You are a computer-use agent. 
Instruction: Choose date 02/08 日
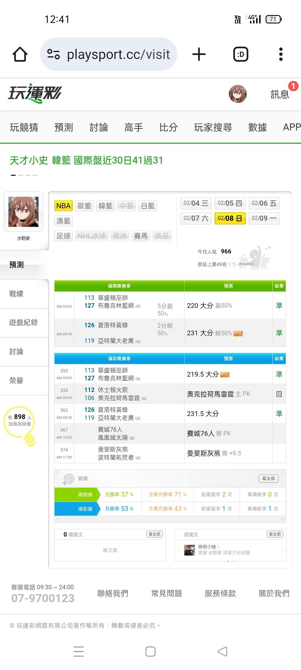(x=230, y=218)
